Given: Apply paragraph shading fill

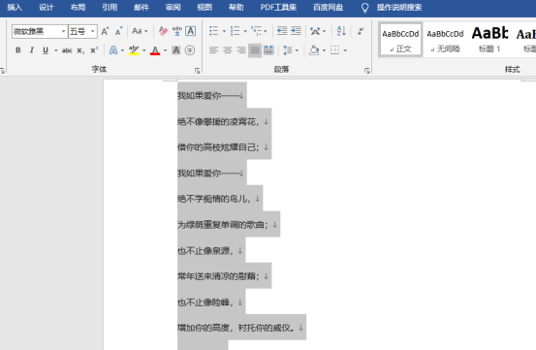Looking at the screenshot, I should (x=314, y=50).
